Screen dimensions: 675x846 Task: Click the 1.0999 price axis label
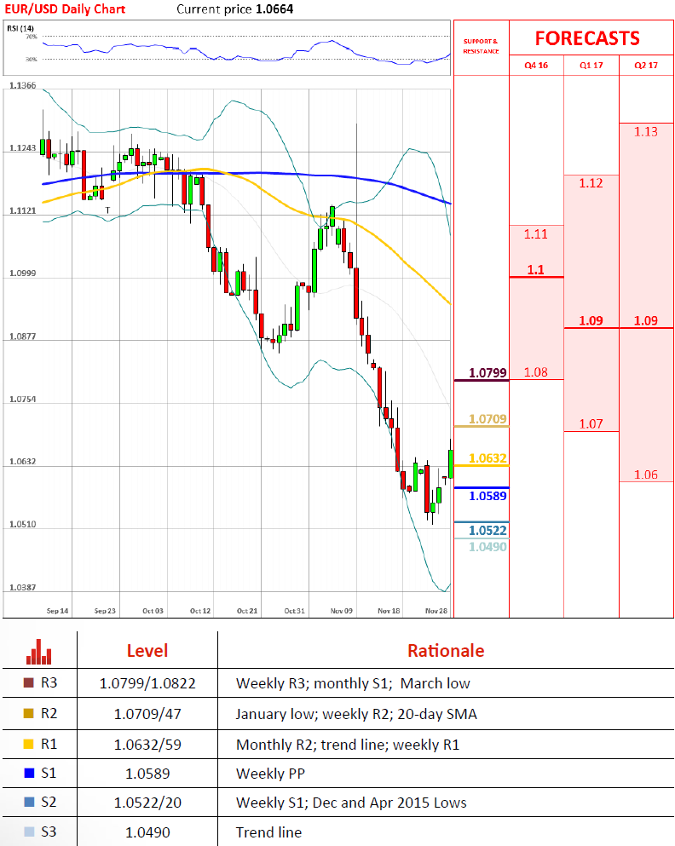[x=23, y=273]
